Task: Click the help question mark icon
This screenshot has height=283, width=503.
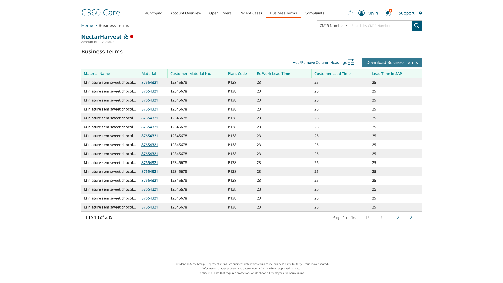Action: pos(420,13)
